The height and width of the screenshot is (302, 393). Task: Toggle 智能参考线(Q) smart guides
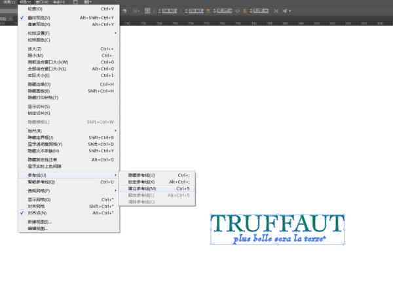tap(69, 182)
